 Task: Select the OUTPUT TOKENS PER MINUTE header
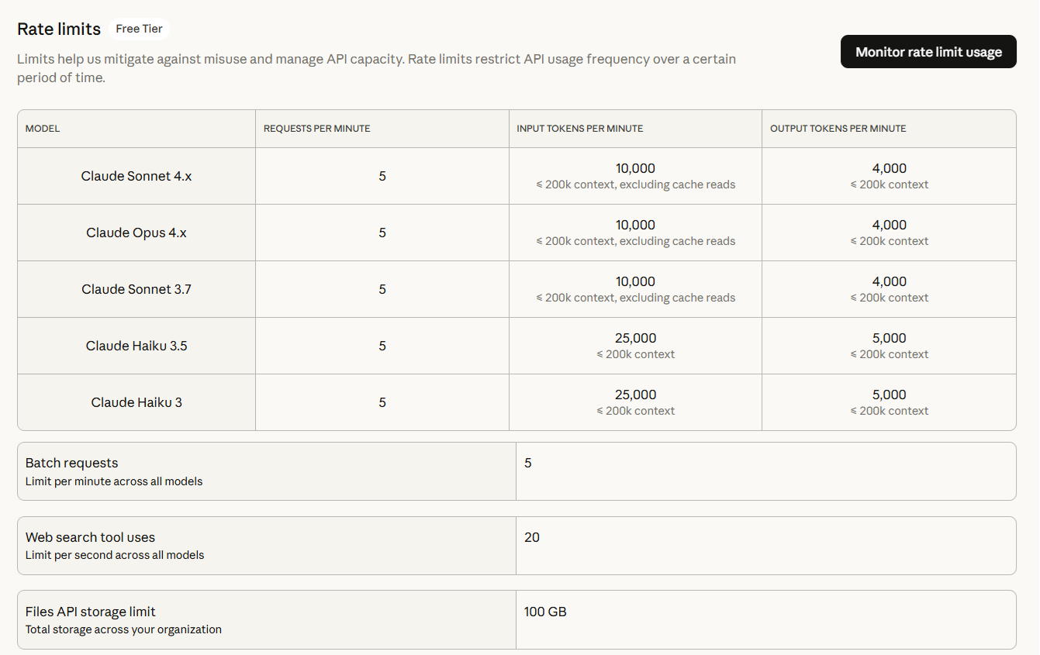838,129
